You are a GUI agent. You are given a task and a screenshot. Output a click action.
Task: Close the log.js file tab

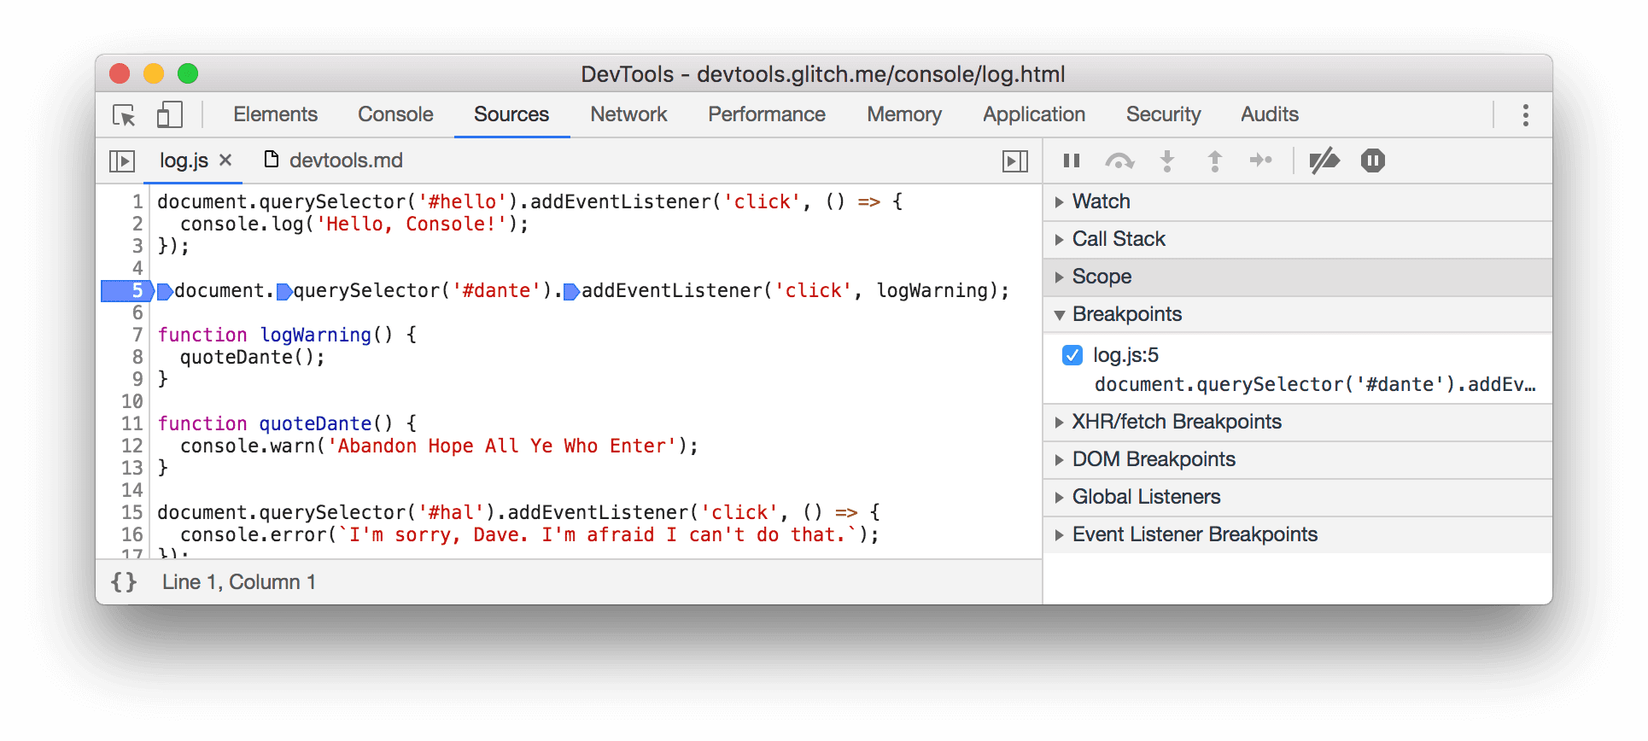(225, 160)
